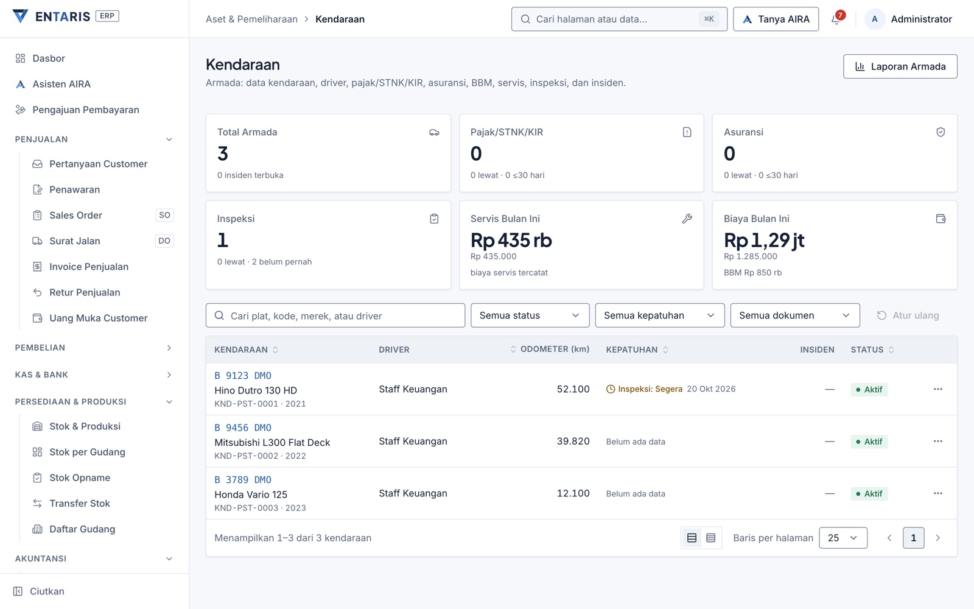The height and width of the screenshot is (609, 974).
Task: Collapse the PENJUALAN sidebar section
Action: tap(94, 139)
